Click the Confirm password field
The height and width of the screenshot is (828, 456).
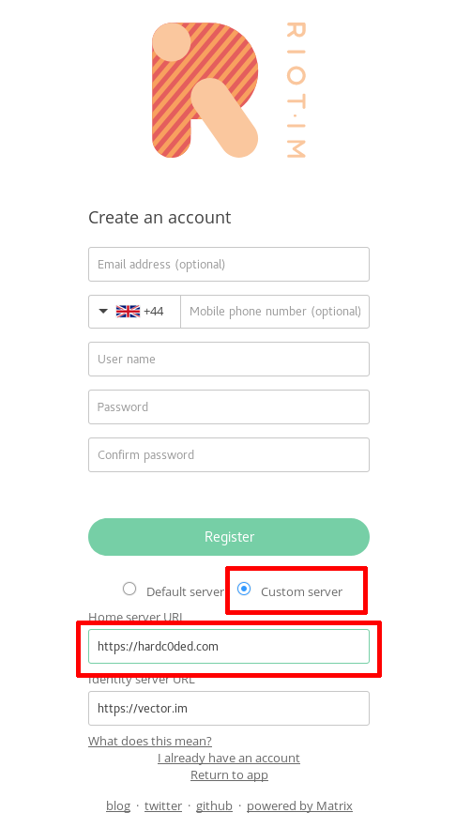click(229, 454)
